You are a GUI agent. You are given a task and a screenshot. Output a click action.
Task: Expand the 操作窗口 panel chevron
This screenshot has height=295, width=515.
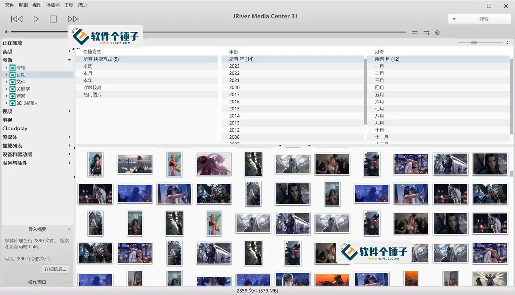pyautogui.click(x=69, y=282)
